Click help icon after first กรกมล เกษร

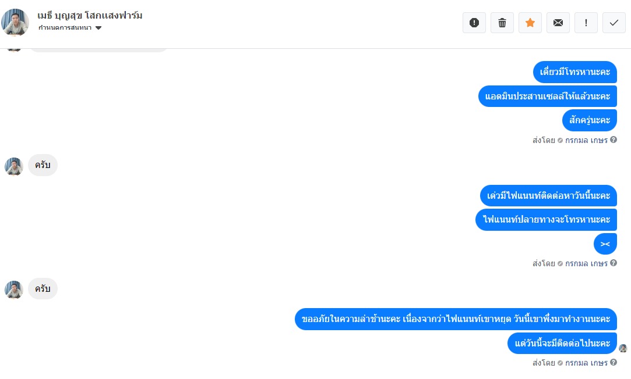pos(614,140)
